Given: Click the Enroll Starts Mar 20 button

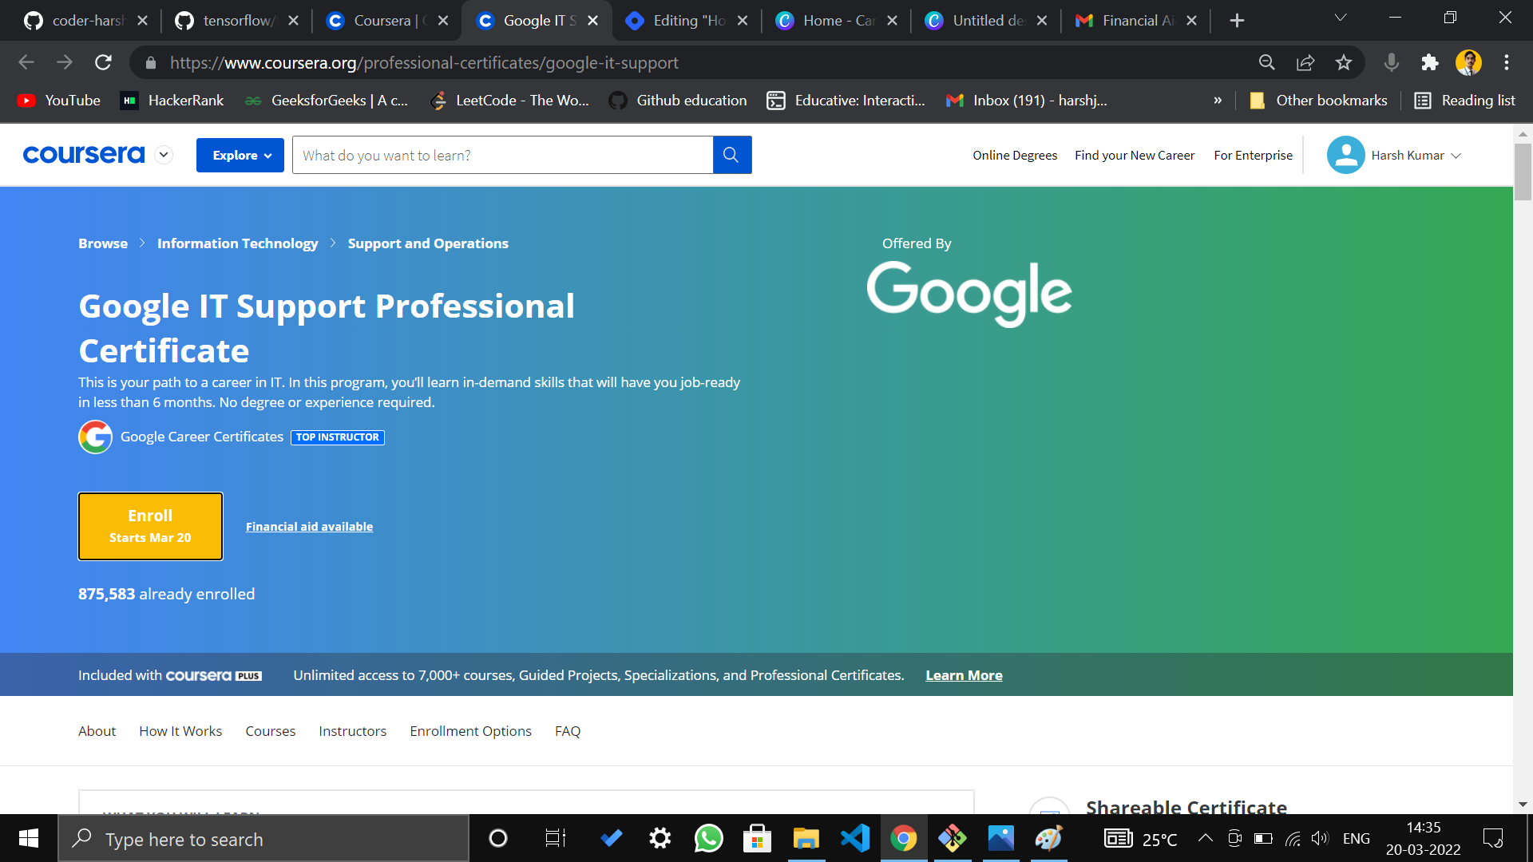Looking at the screenshot, I should coord(151,526).
